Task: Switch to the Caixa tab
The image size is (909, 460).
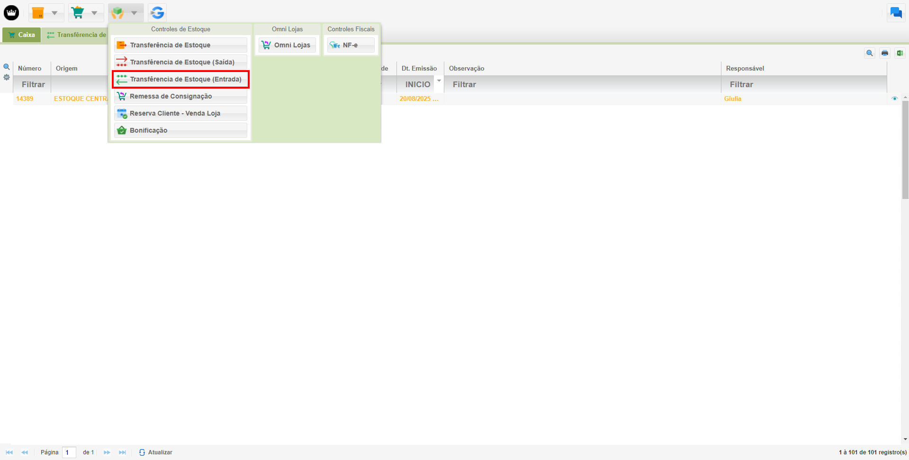Action: coord(22,35)
